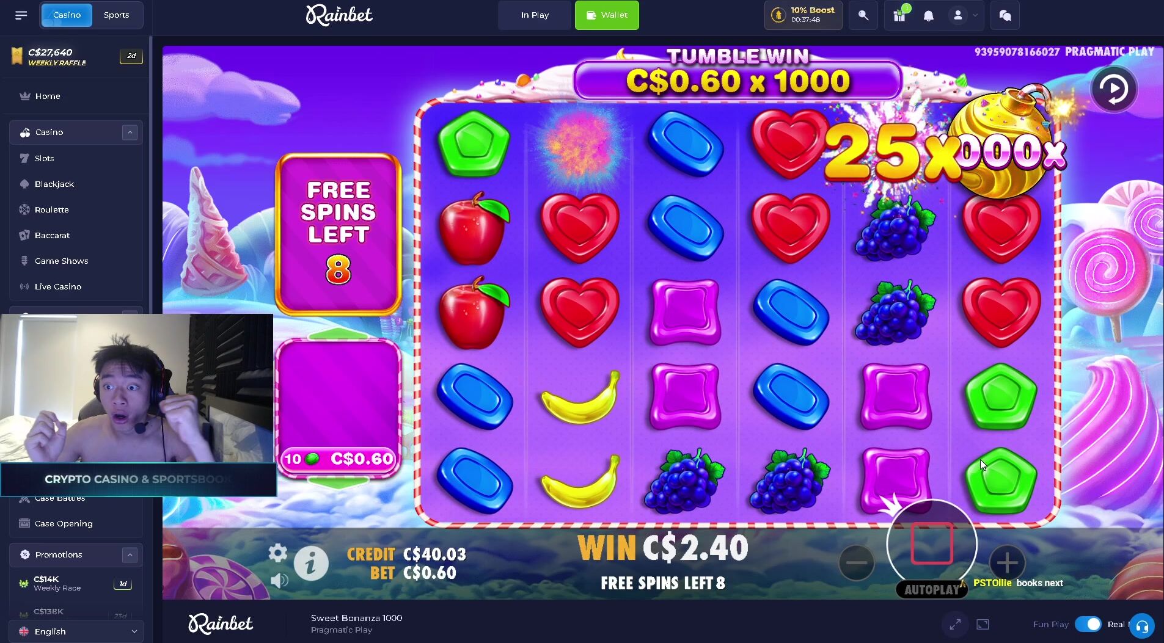Mute the game sound speaker
The height and width of the screenshot is (643, 1164).
coord(279,580)
